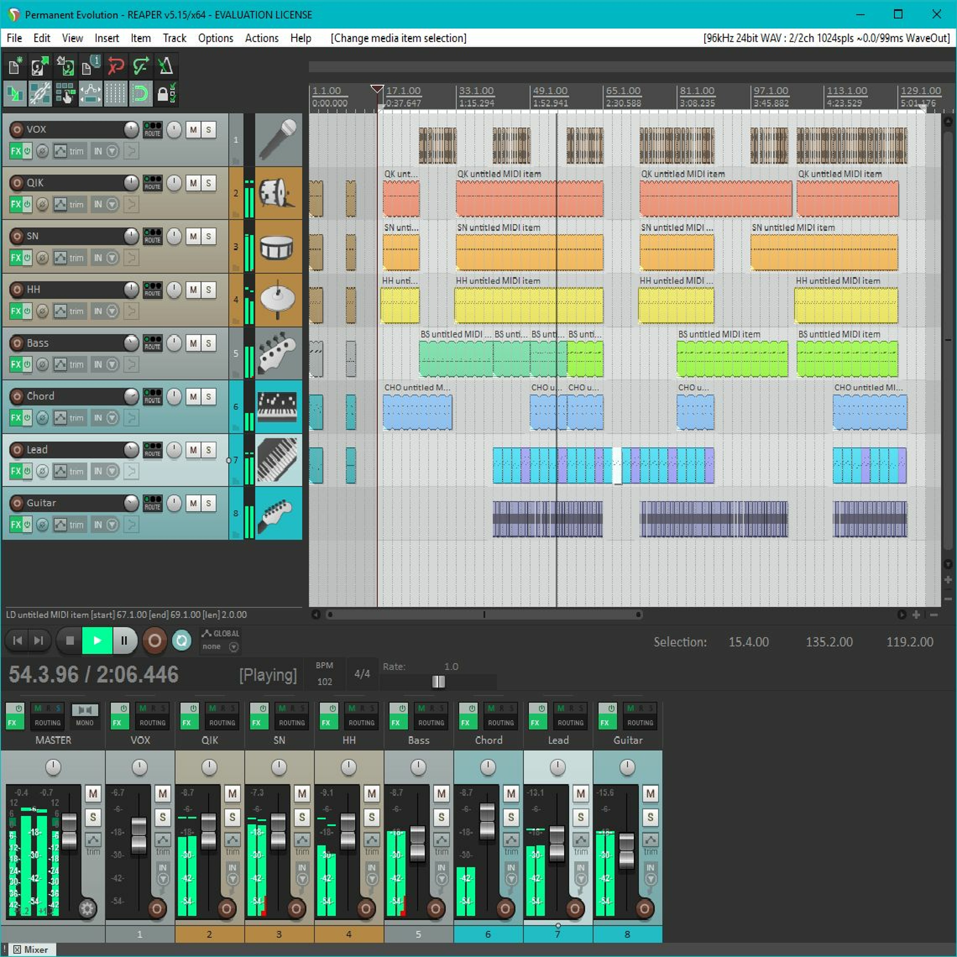Click the HH cymbal track icon
Image resolution: width=957 pixels, height=957 pixels.
[x=278, y=300]
